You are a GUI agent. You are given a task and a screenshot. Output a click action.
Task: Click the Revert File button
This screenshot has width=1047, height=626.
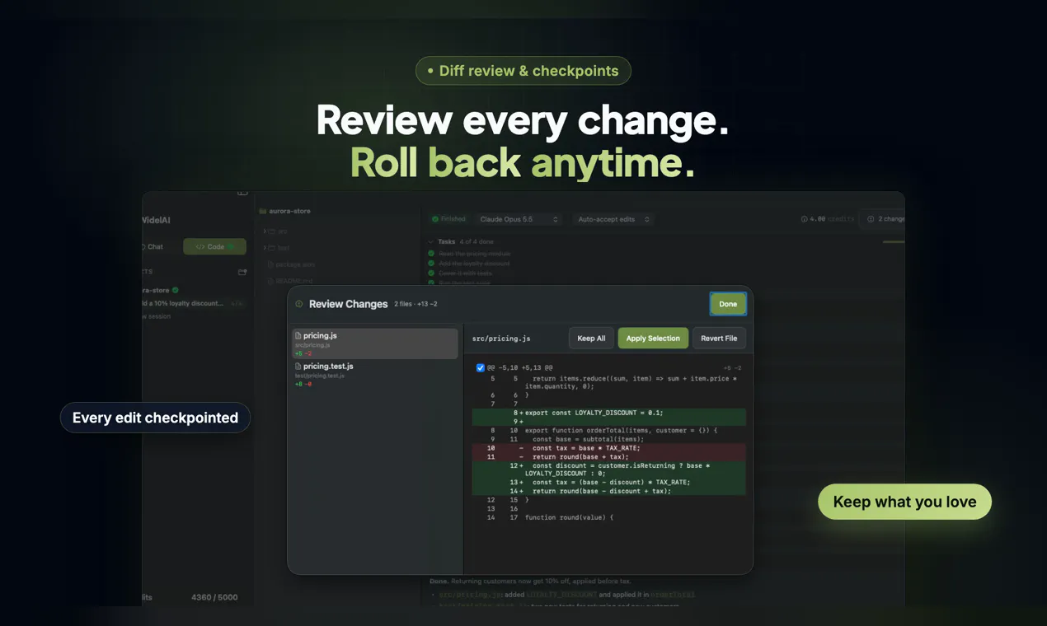click(x=719, y=338)
